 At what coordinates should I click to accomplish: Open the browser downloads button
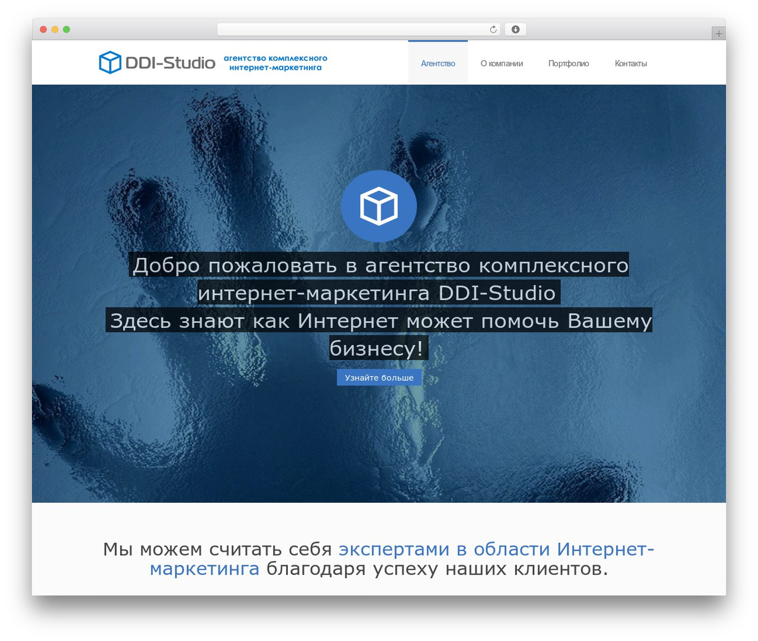pos(515,30)
